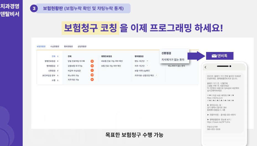The height and width of the screenshot is (146, 257).
Task: Expand the 본인부담금 장부 sidebar item
Action: pyautogui.click(x=58, y=75)
